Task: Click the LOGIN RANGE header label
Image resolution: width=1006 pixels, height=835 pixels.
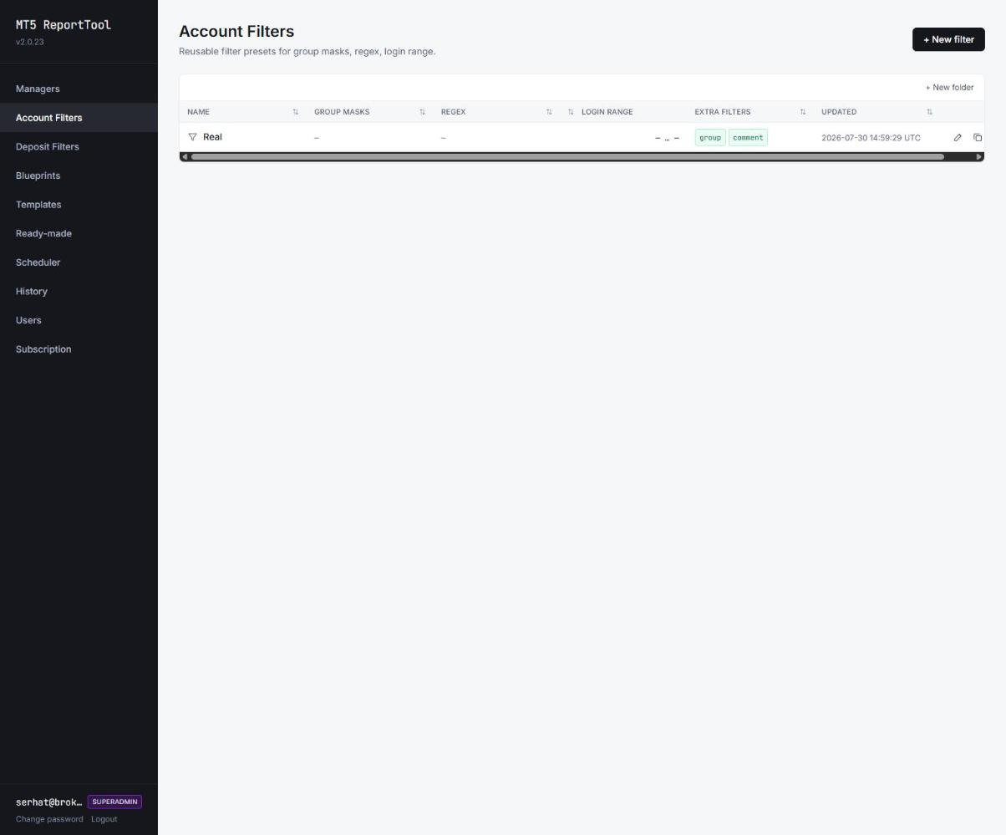Action: [607, 112]
